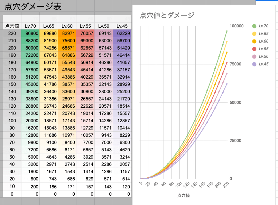Select the cell with value 62229
This screenshot has width=278, height=205.
122,33
